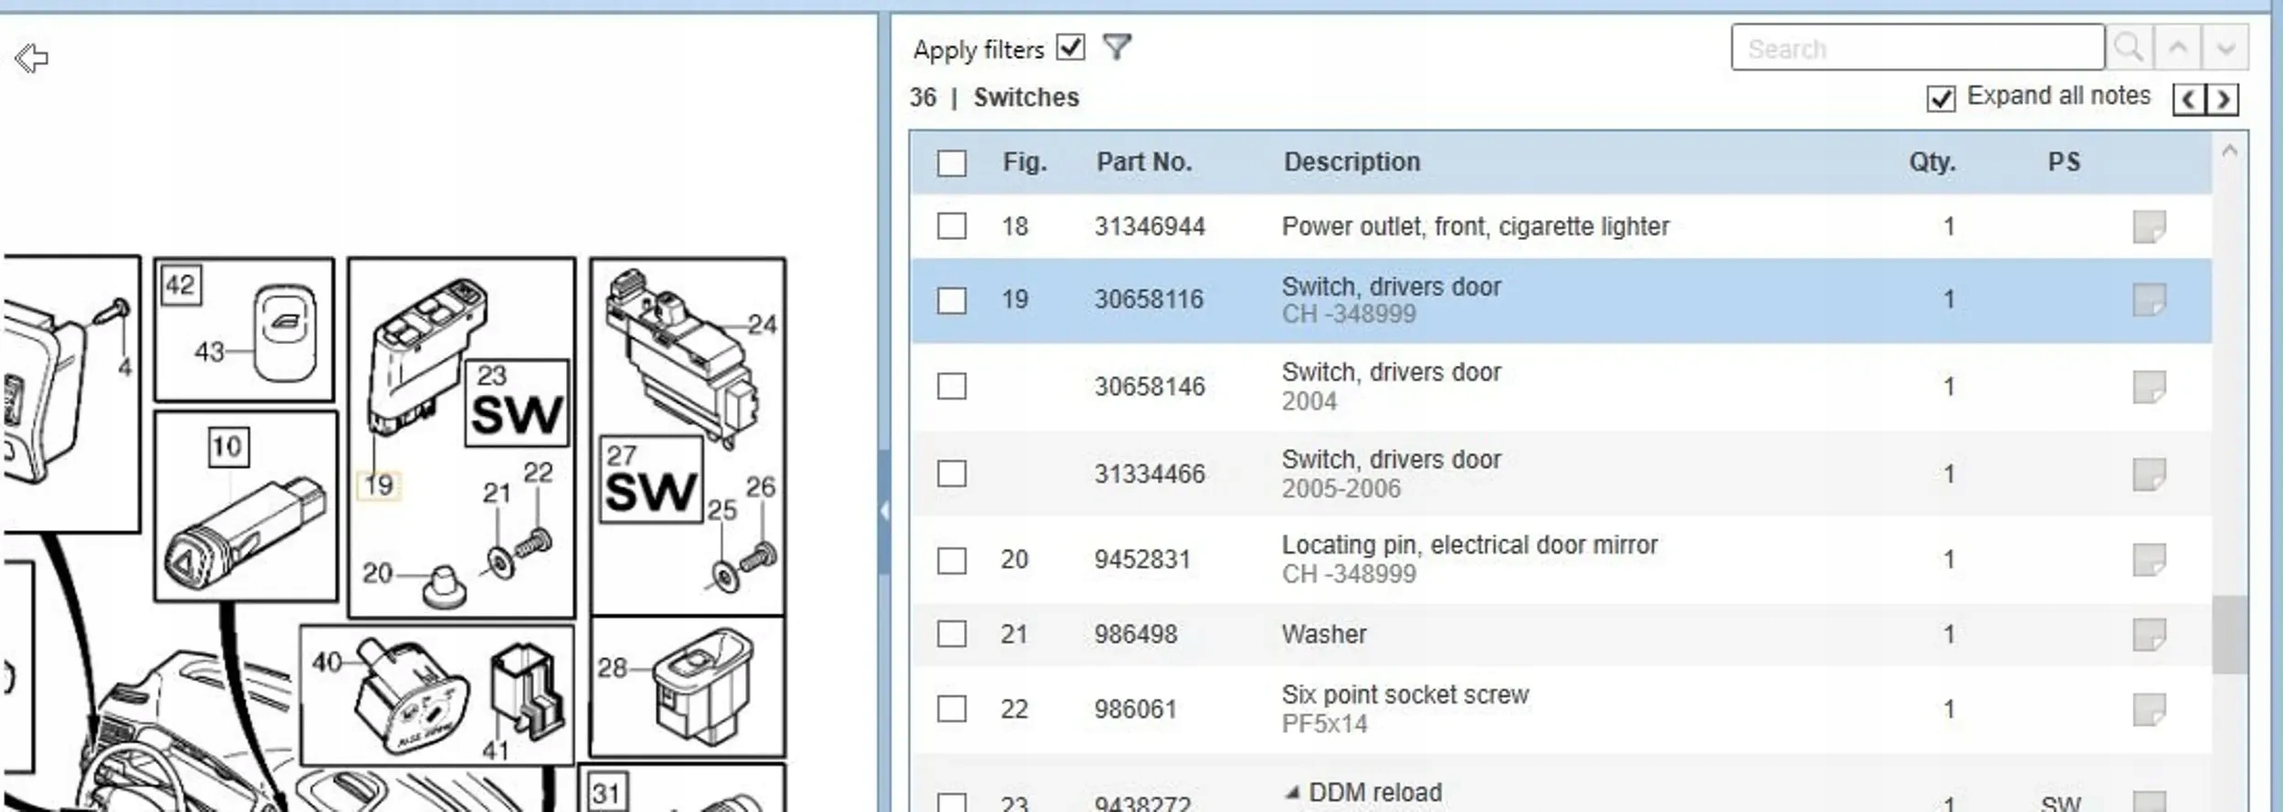The image size is (2283, 812).
Task: Check the select-all header checkbox
Action: click(952, 162)
